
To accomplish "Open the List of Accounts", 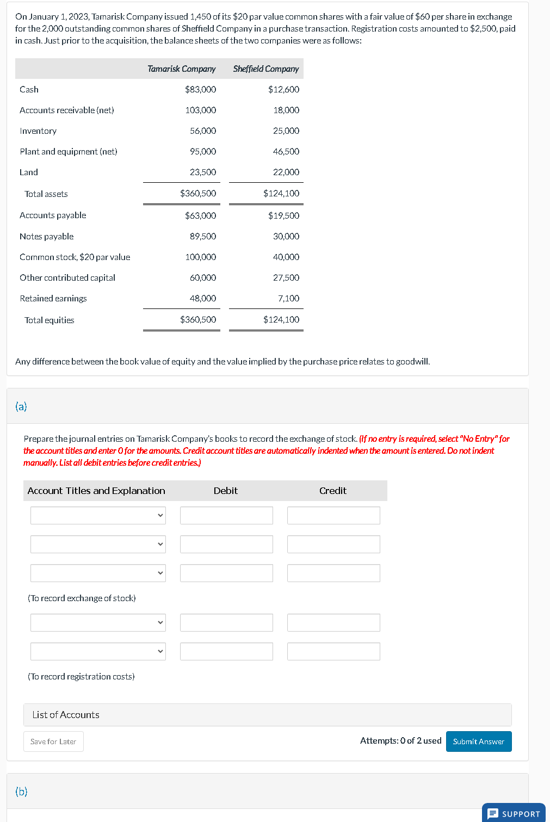I will pyautogui.click(x=65, y=714).
